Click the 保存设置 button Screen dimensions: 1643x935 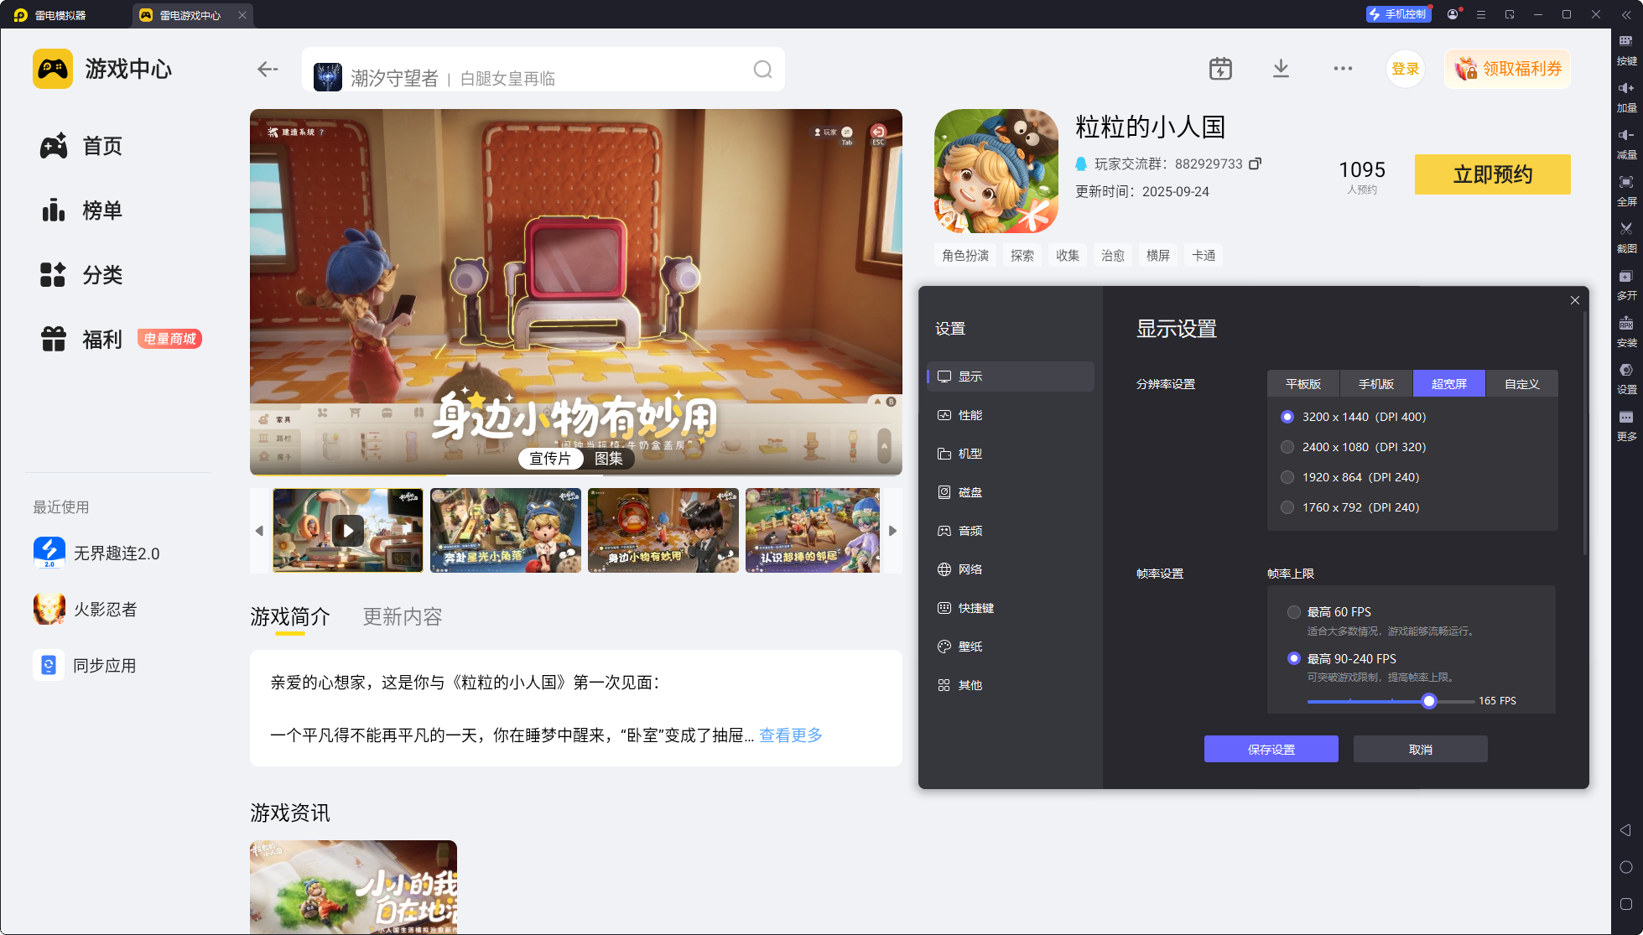[x=1271, y=749]
